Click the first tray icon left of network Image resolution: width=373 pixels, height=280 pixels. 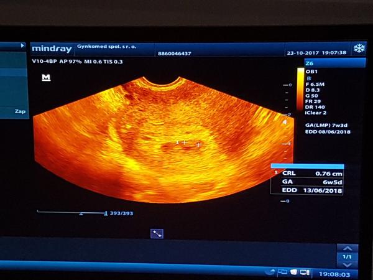[272, 273]
